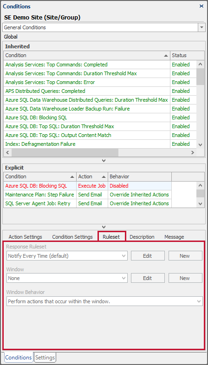
Task: Click Override Inherited Actions for Maintenance Plan row
Action: [140, 195]
